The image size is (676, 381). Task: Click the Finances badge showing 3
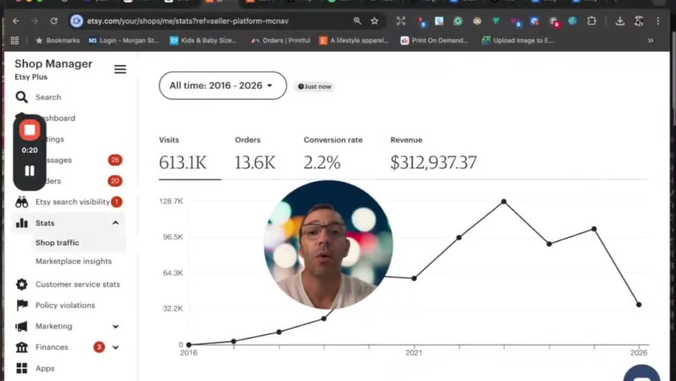(x=99, y=347)
